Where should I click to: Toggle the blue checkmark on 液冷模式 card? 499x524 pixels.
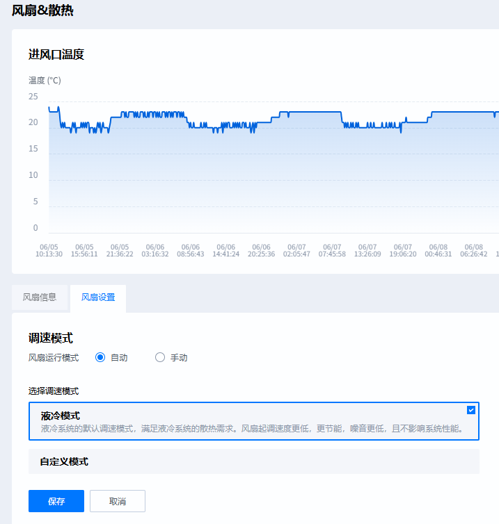(x=471, y=410)
